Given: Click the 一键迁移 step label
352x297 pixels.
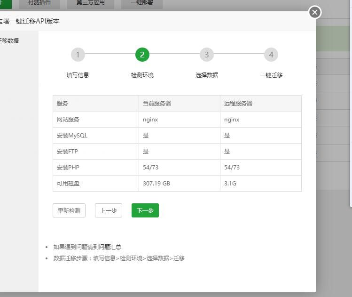Looking at the screenshot, I should [x=271, y=75].
